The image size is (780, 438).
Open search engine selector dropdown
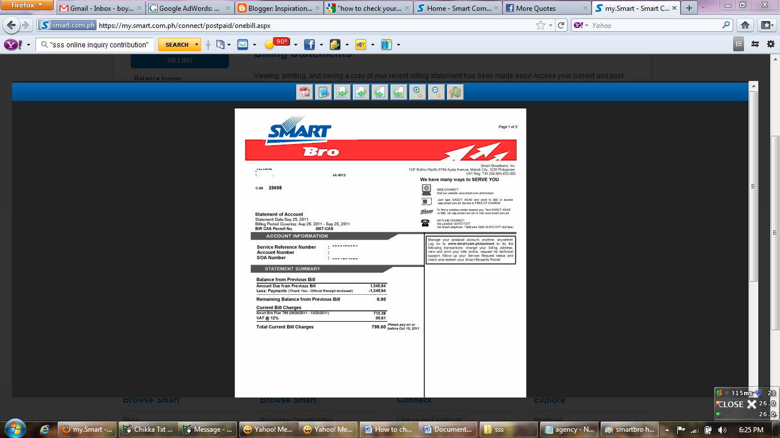582,26
